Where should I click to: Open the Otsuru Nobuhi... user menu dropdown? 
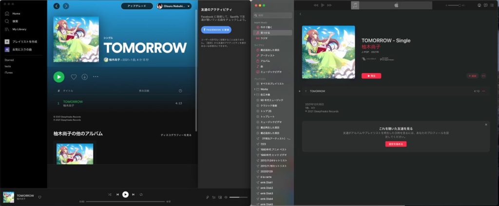[x=174, y=6]
